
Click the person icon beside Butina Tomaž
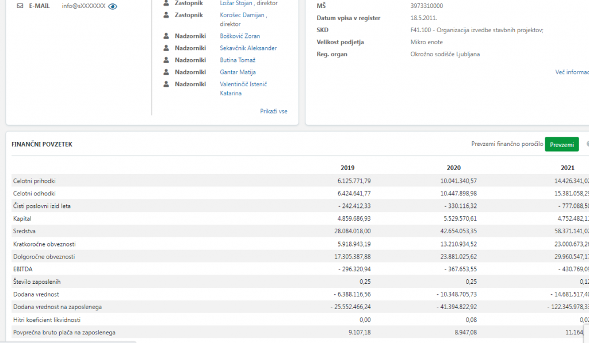tap(166, 60)
